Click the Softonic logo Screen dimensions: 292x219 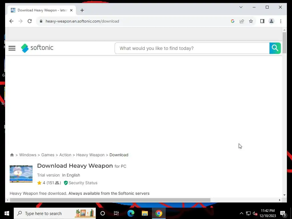pos(37,48)
